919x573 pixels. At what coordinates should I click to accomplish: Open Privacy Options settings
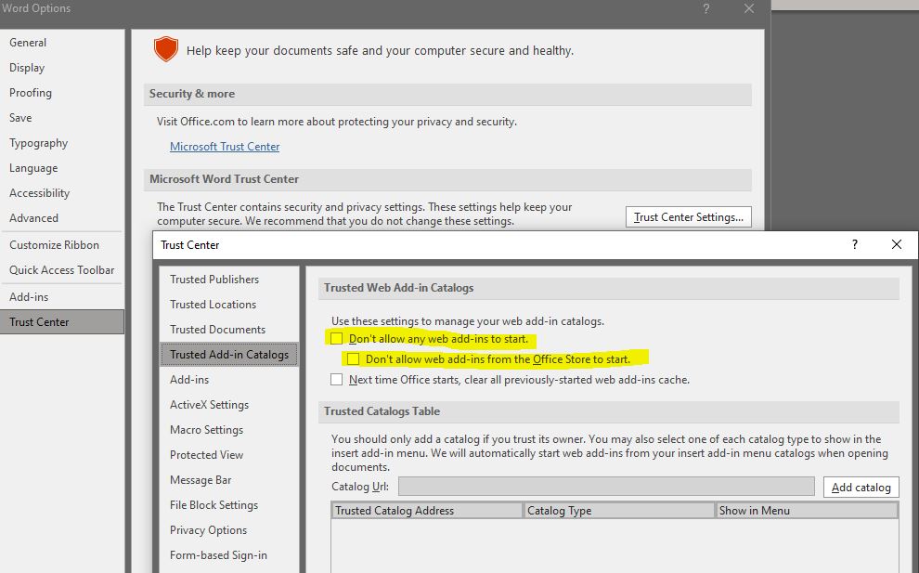coord(208,529)
